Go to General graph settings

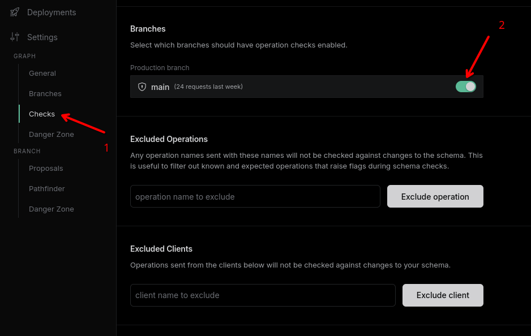click(42, 73)
